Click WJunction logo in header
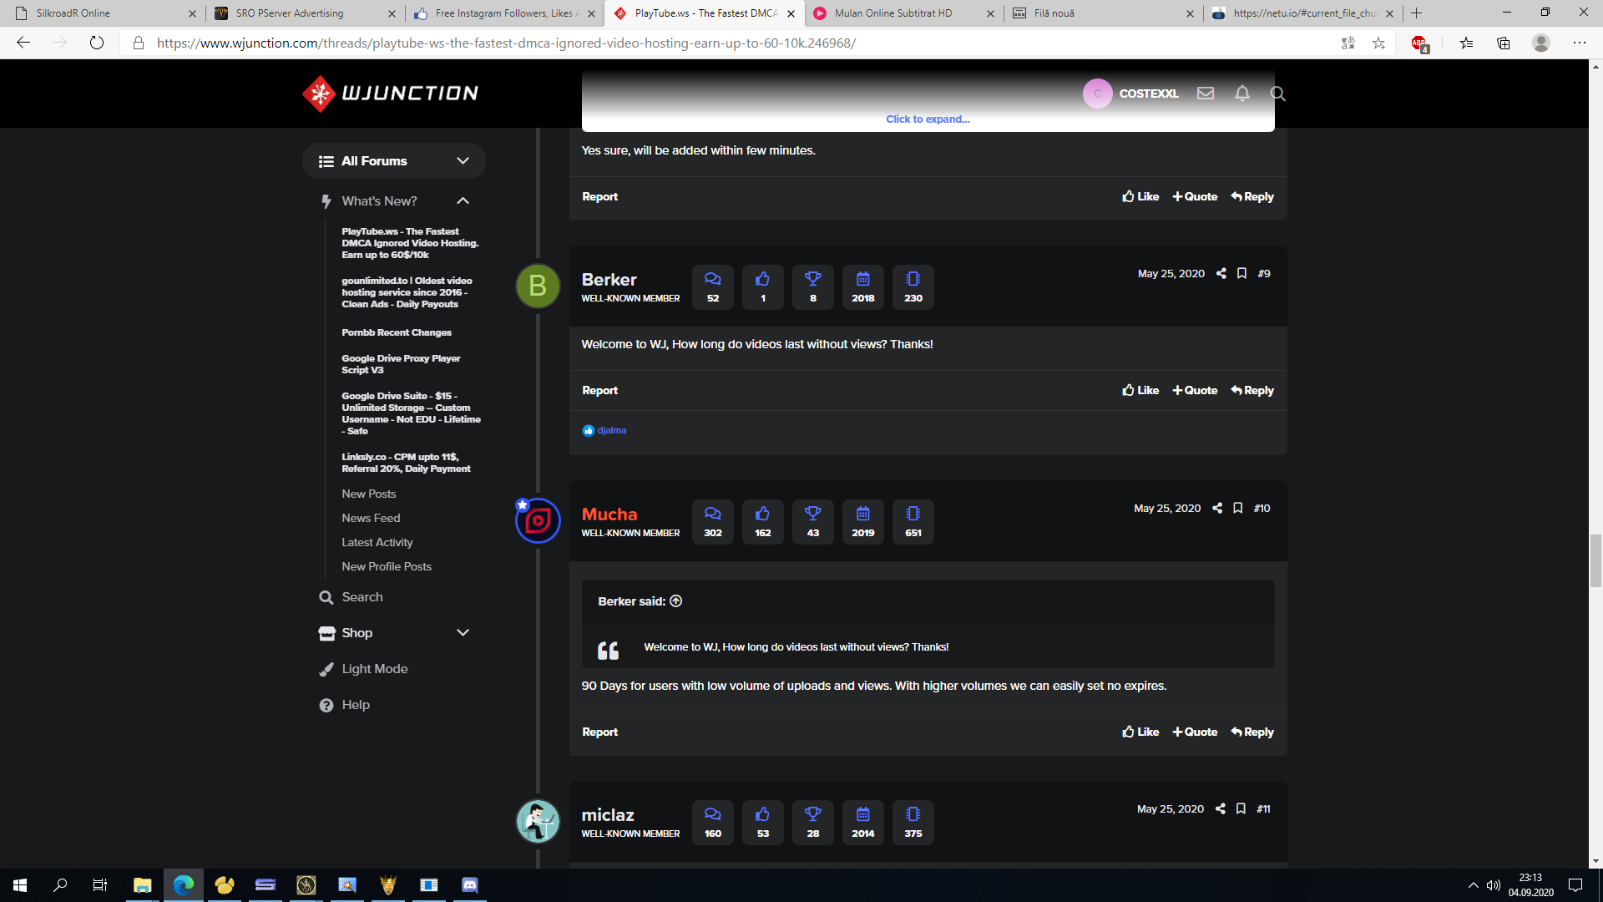The image size is (1603, 902). click(x=390, y=94)
